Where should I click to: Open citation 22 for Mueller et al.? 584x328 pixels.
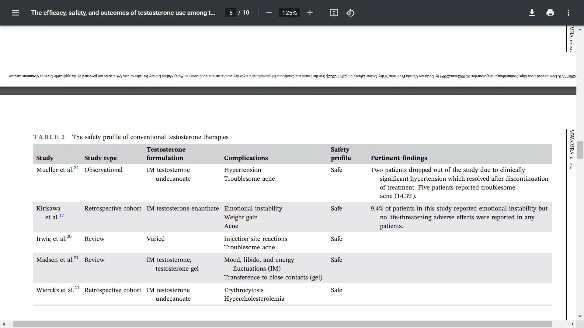(76, 168)
